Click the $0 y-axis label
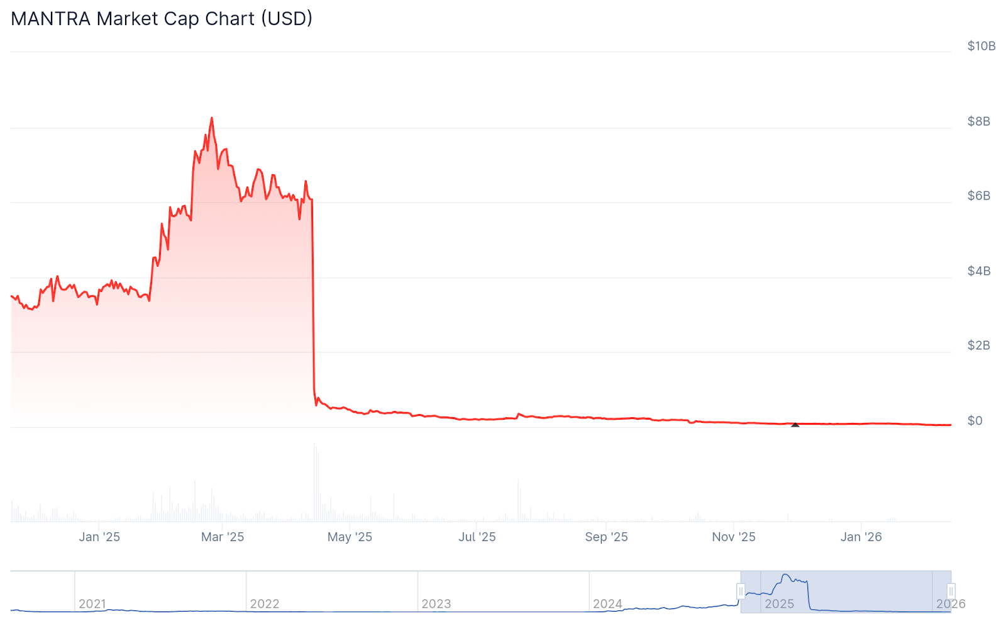 pyautogui.click(x=975, y=421)
